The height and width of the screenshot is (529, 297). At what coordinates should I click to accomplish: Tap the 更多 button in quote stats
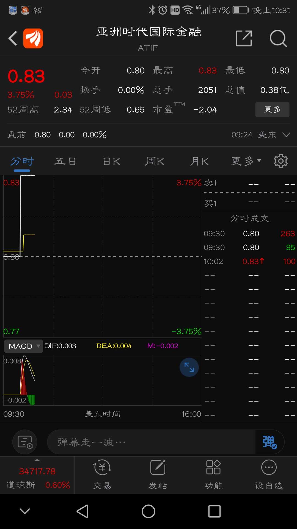pyautogui.click(x=272, y=110)
